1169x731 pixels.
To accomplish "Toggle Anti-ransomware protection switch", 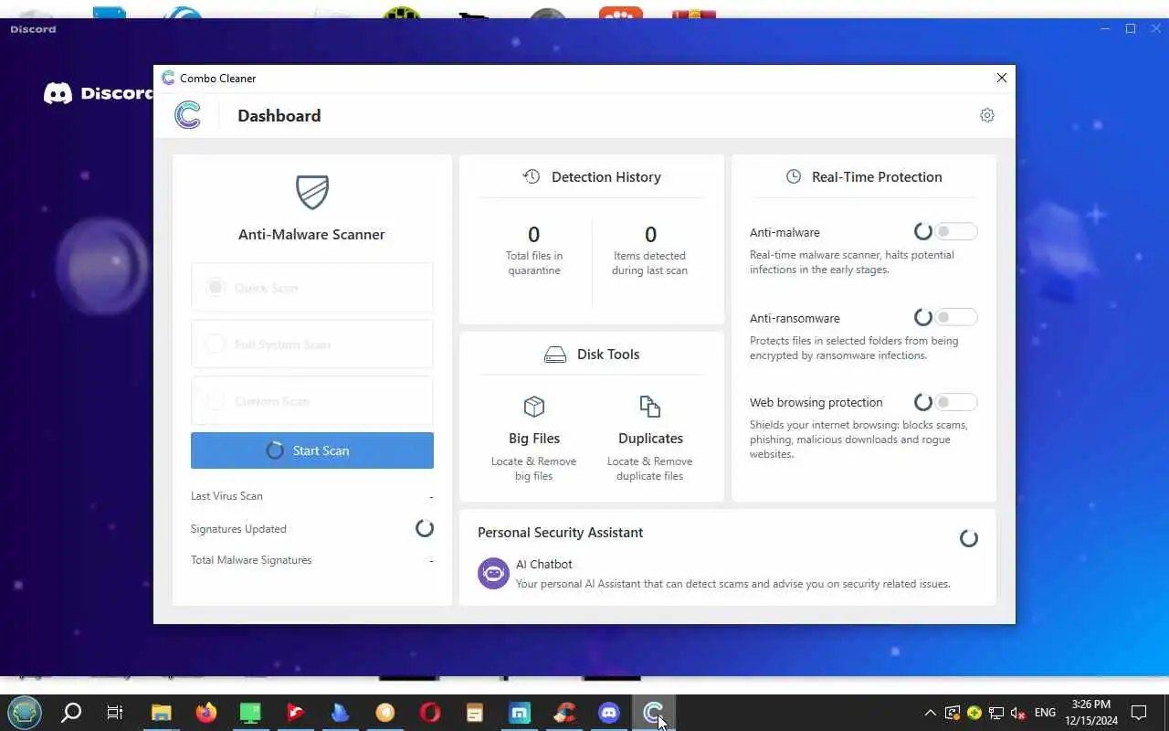I will pyautogui.click(x=955, y=318).
